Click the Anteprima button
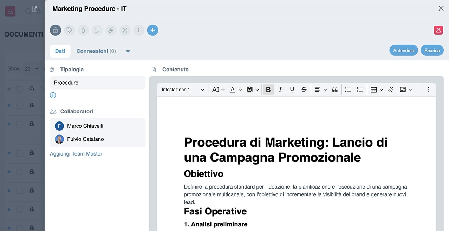Screen dimensions: 449x231 pyautogui.click(x=403, y=51)
